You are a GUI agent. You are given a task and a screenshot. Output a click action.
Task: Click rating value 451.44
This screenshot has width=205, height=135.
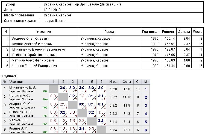point(169,66)
